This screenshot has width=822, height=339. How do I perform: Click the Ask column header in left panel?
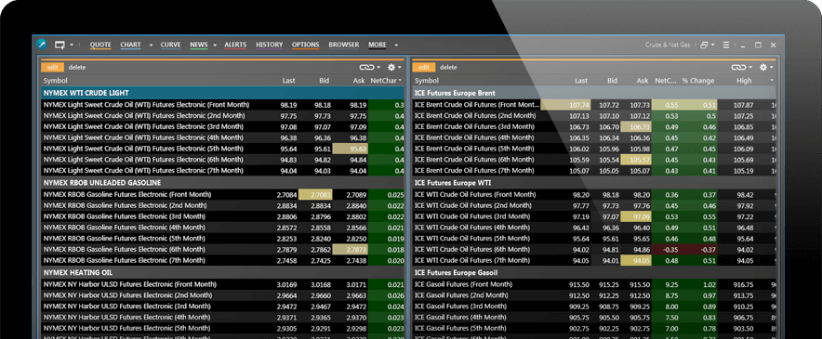359,81
